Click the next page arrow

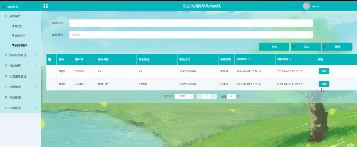point(214,97)
